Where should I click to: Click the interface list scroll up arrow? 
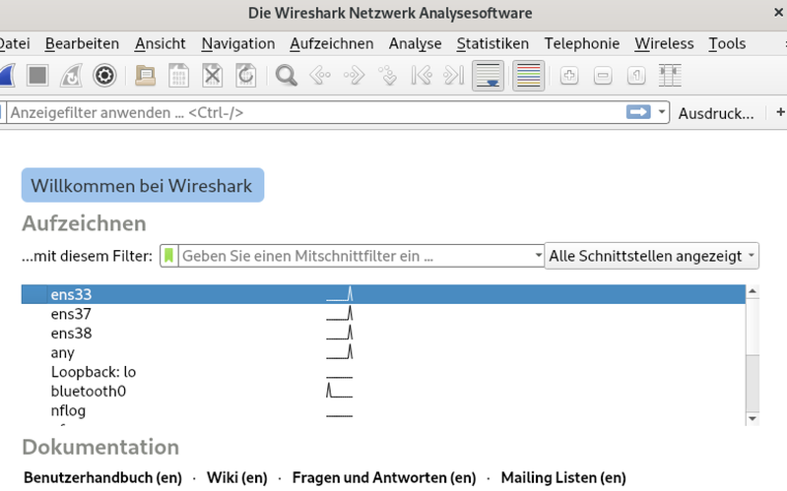tap(753, 291)
